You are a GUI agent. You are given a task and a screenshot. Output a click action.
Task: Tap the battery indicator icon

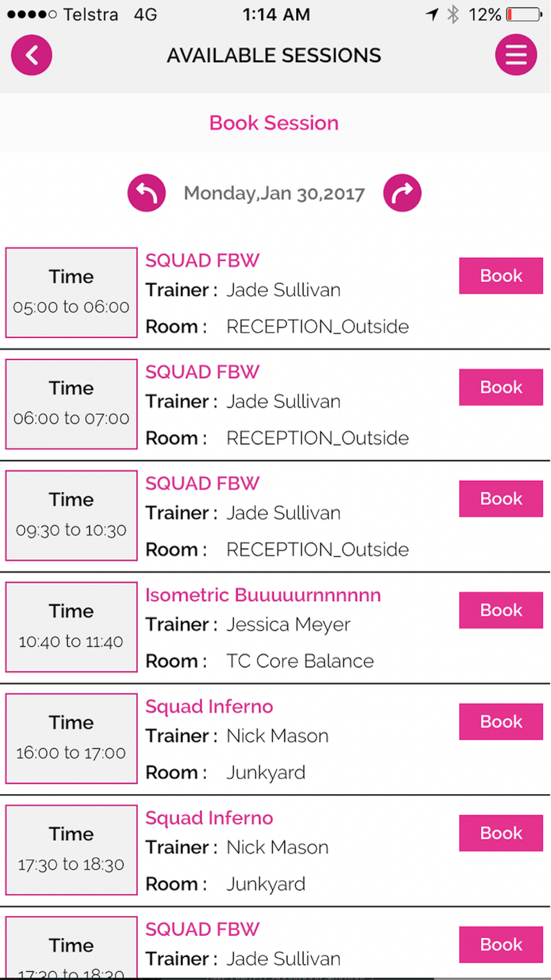pos(524,14)
